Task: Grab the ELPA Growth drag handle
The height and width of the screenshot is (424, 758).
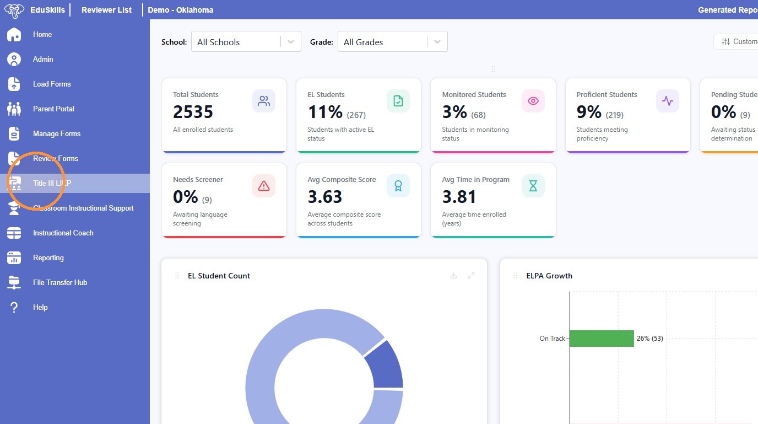Action: 515,276
